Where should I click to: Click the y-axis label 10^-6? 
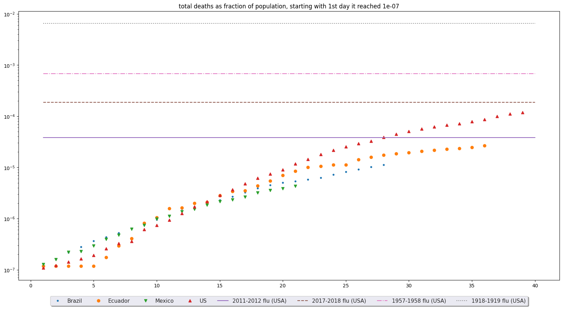point(9,219)
